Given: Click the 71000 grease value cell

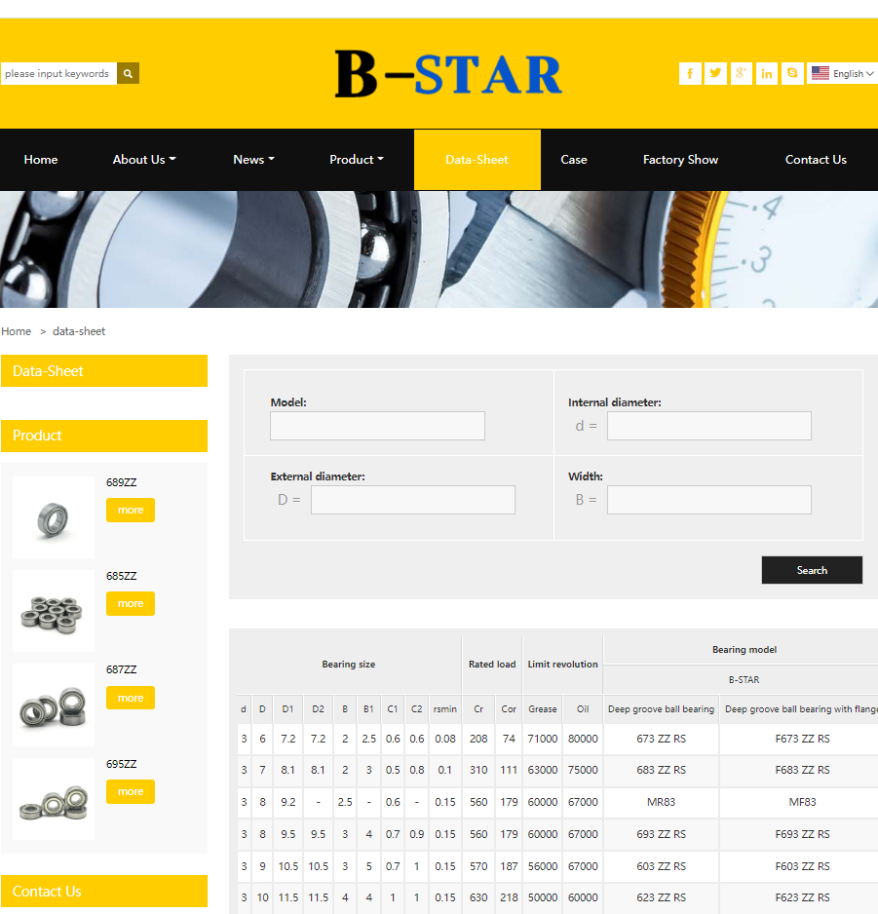Looking at the screenshot, I should pos(542,739).
